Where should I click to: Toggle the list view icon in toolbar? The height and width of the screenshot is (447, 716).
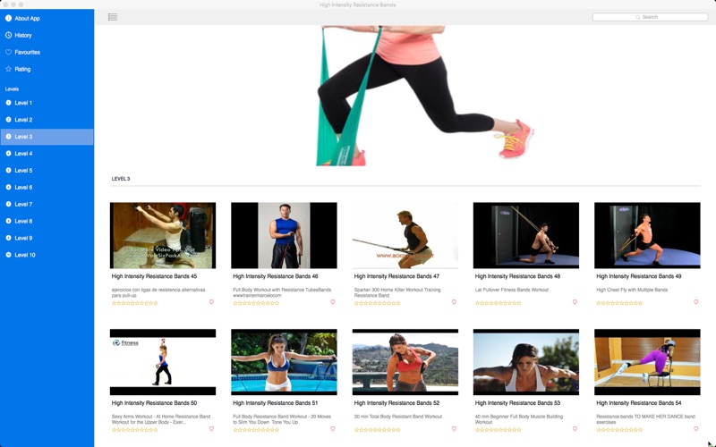[x=113, y=17]
